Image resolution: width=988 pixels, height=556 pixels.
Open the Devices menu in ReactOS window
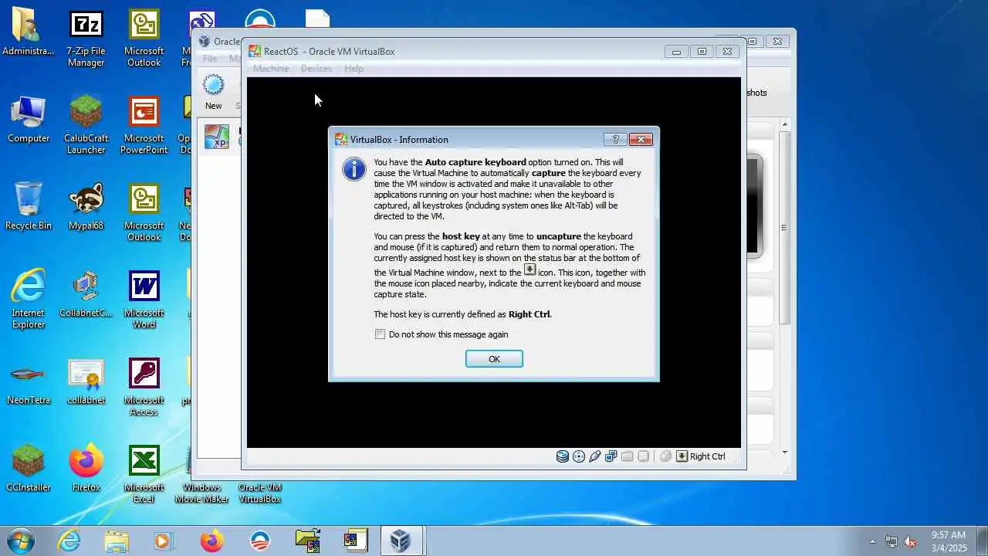pyautogui.click(x=316, y=69)
